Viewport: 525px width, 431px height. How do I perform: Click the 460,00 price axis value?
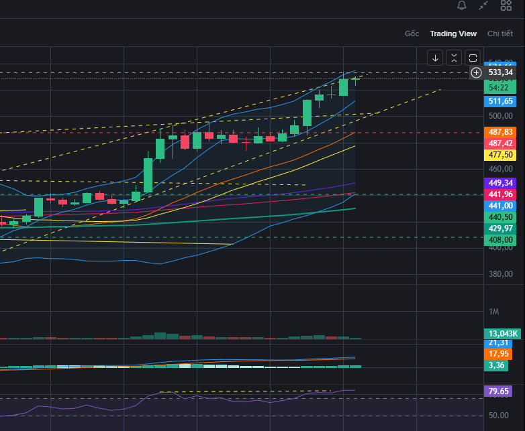pyautogui.click(x=501, y=169)
